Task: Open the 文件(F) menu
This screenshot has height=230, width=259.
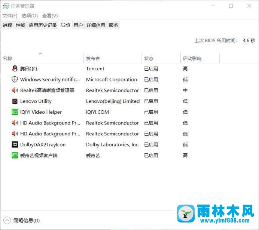Action: 10,16
